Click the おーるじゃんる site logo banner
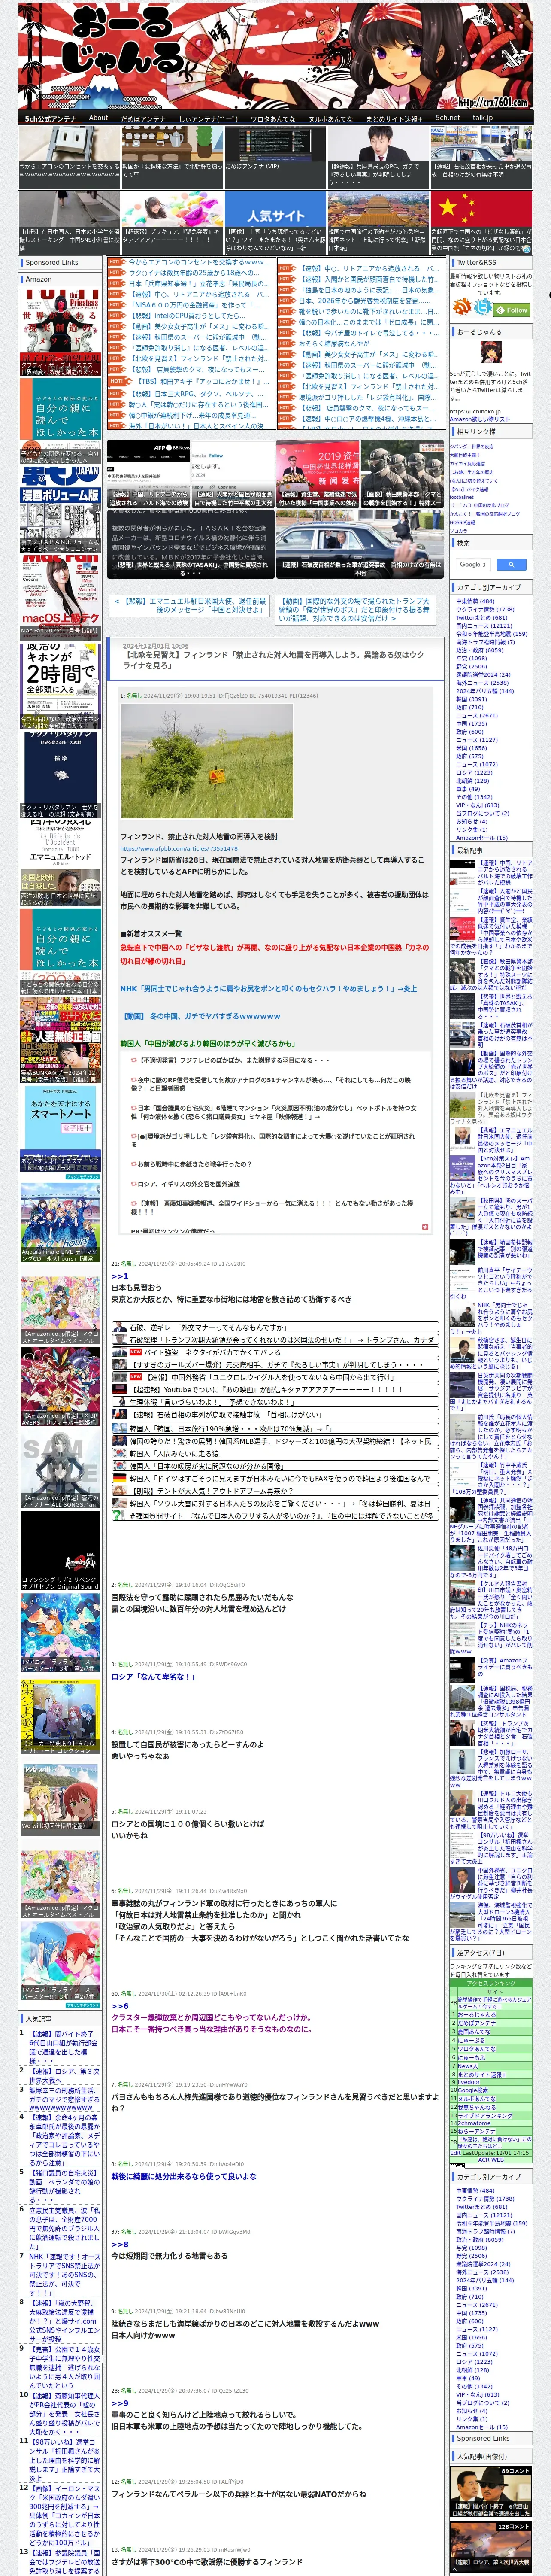The height and width of the screenshot is (2576, 551). [275, 56]
